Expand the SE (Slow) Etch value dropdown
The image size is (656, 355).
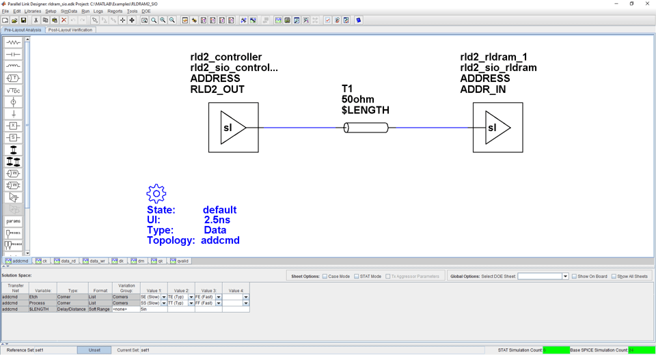pyautogui.click(x=164, y=298)
